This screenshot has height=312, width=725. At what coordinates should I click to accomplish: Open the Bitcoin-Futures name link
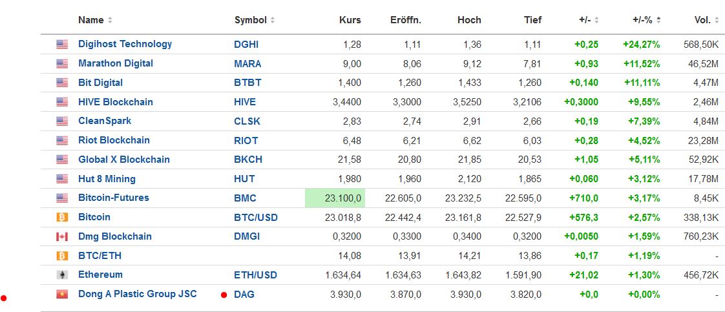tap(113, 198)
